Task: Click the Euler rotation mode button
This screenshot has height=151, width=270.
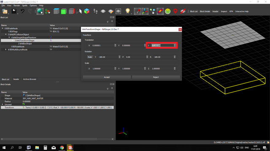Action: 90,57
